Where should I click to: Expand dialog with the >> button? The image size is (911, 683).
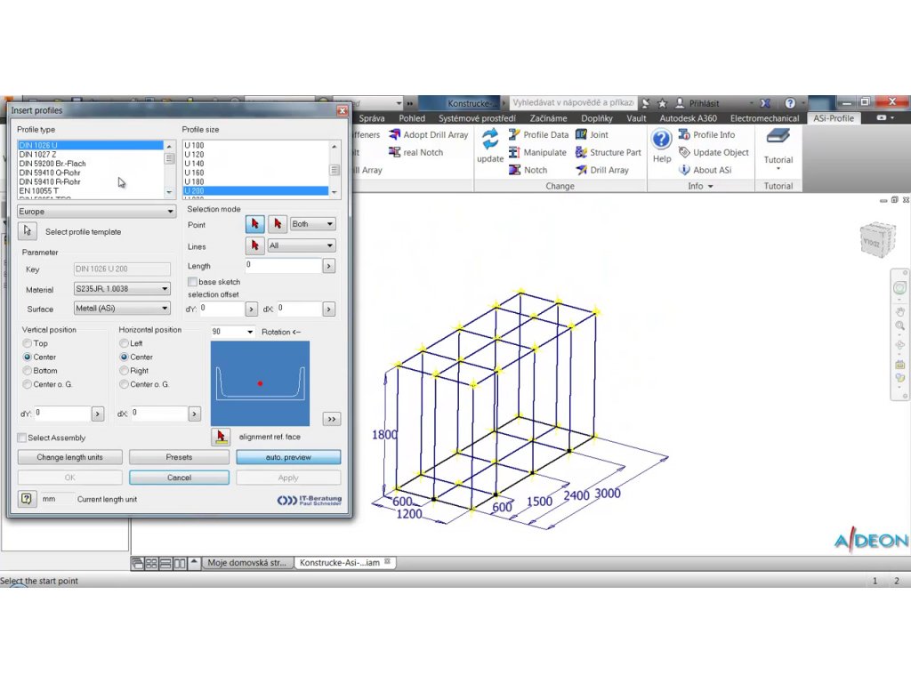pyautogui.click(x=331, y=419)
